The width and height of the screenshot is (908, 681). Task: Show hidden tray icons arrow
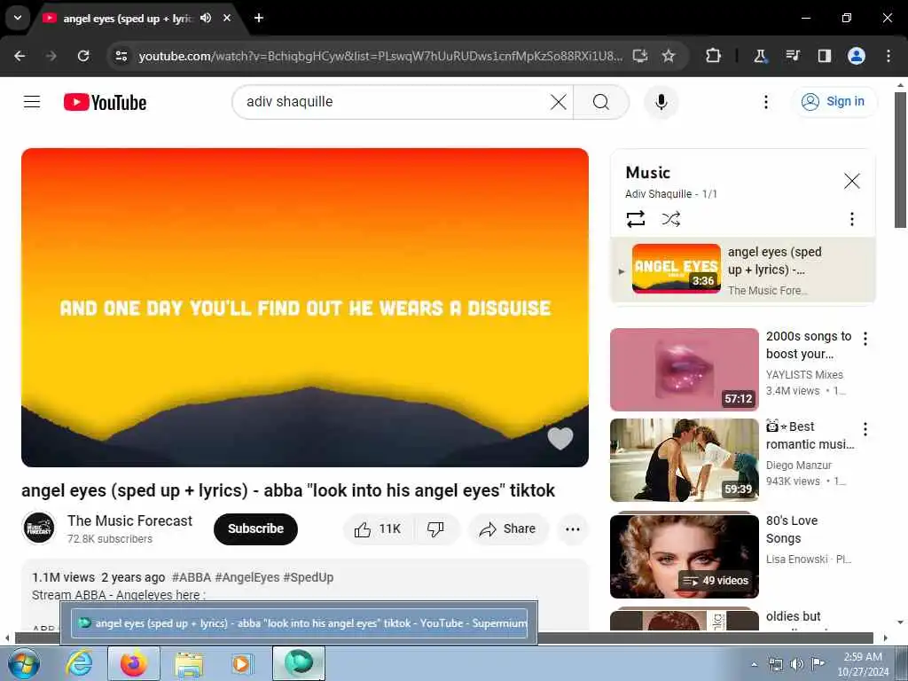coord(754,665)
